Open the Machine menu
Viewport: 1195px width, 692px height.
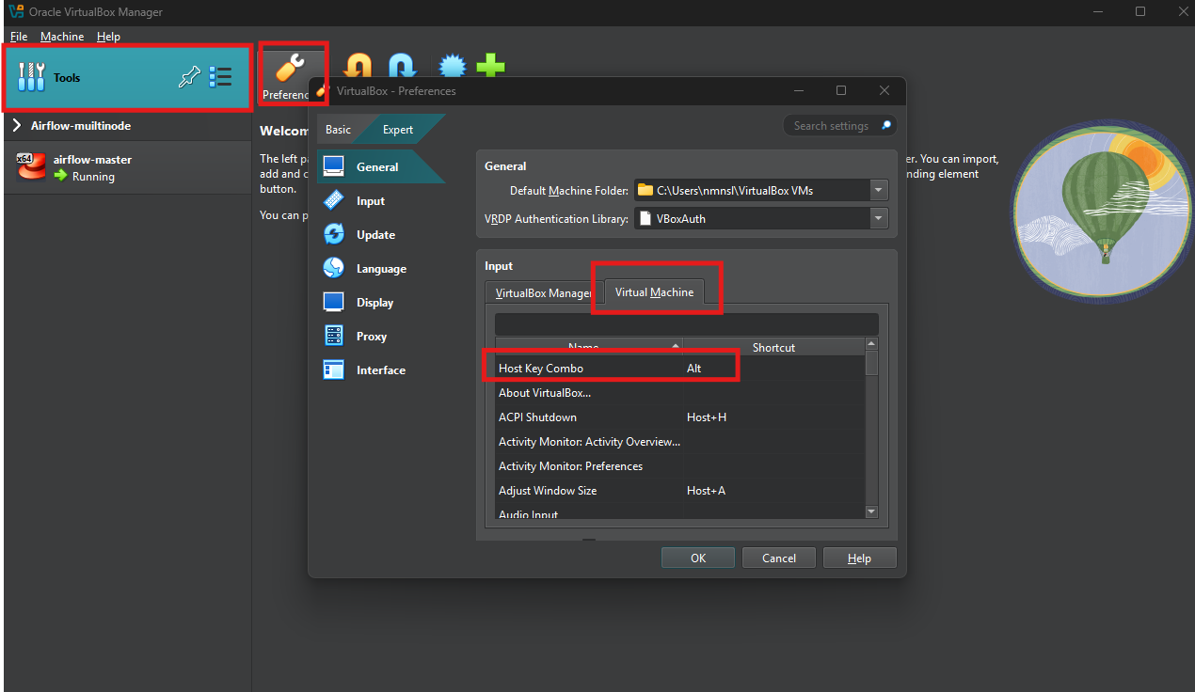tap(62, 36)
